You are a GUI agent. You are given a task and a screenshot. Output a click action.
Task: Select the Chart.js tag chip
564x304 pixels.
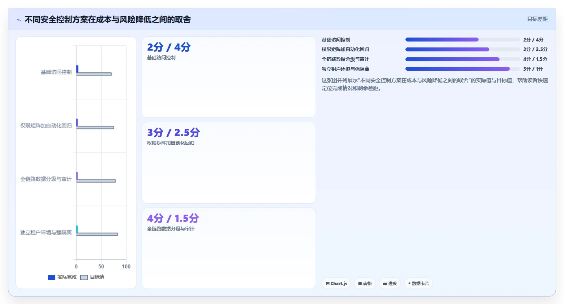click(x=336, y=283)
